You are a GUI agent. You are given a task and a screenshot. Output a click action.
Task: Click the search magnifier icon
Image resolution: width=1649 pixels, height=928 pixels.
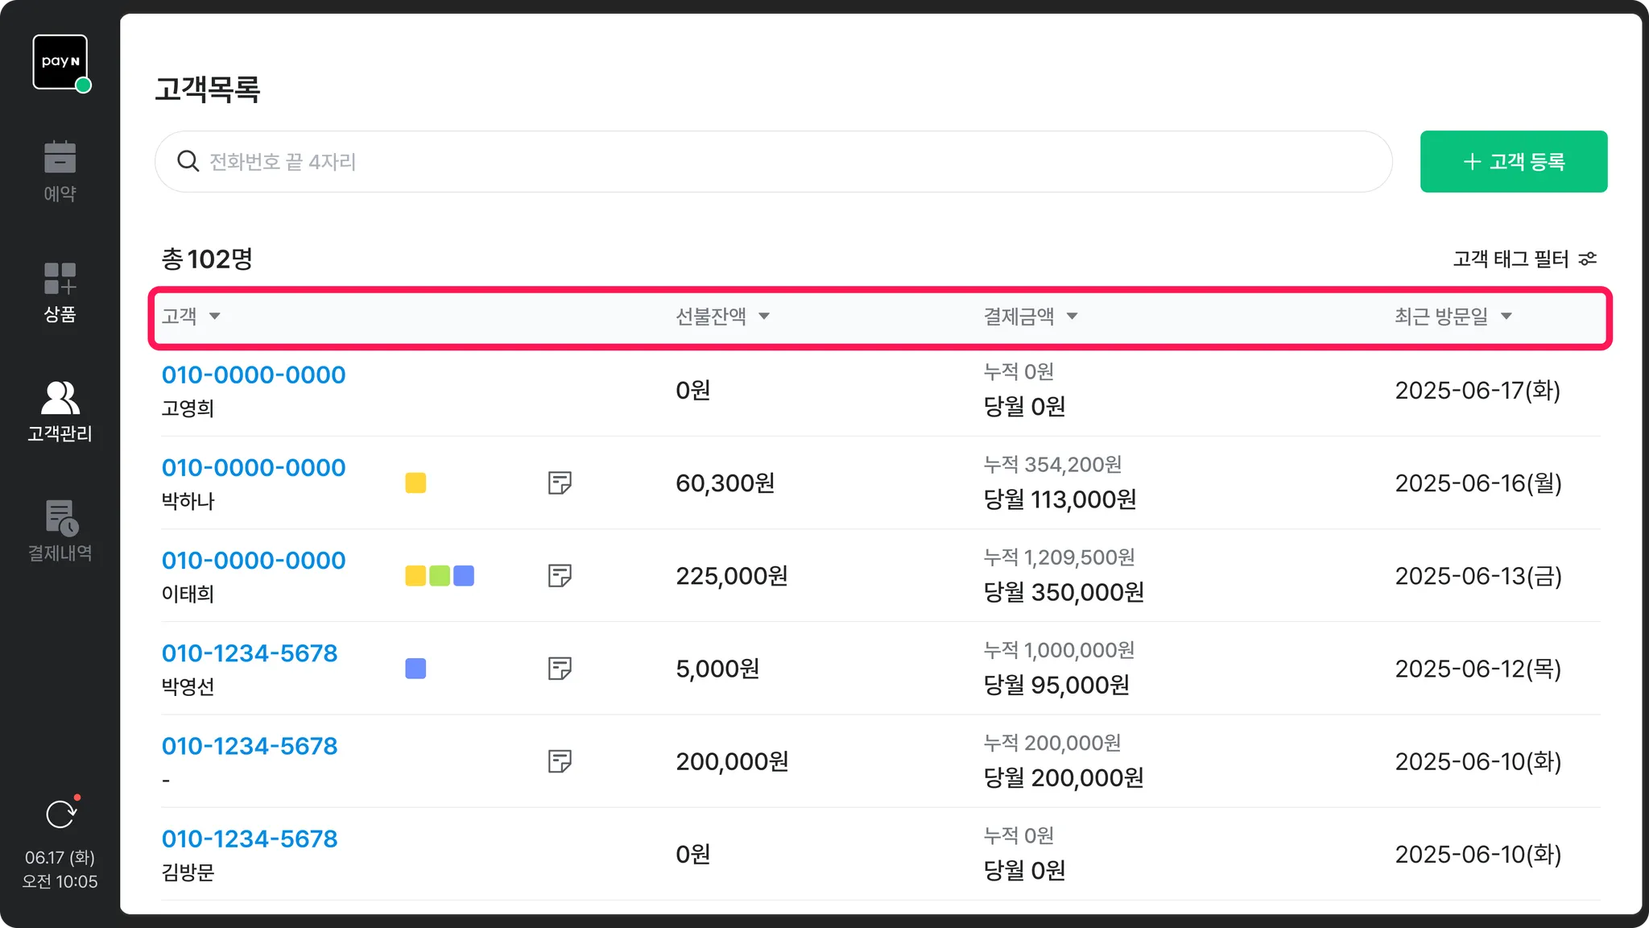pos(188,161)
